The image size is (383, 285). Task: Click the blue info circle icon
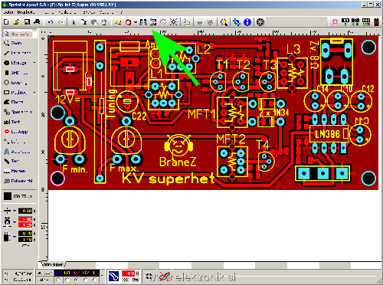(x=247, y=22)
